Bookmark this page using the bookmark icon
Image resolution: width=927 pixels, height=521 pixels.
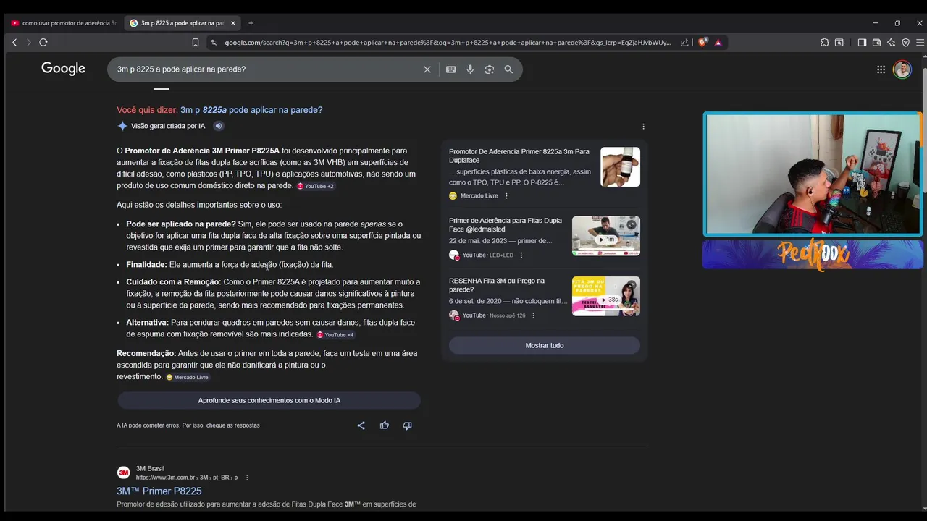[196, 43]
